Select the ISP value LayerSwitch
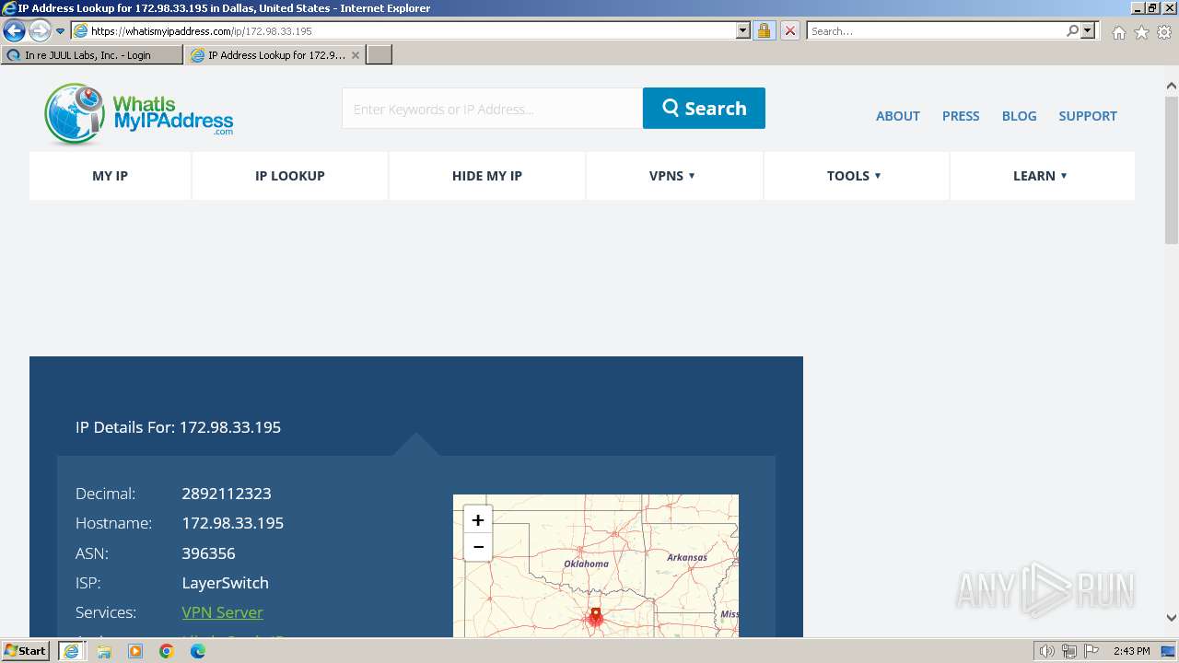 pyautogui.click(x=226, y=583)
